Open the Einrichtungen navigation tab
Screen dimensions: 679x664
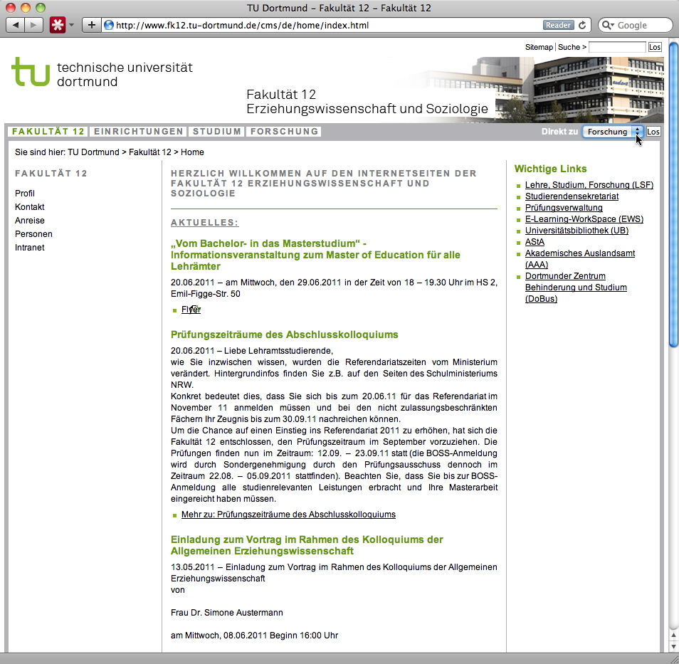(x=139, y=132)
